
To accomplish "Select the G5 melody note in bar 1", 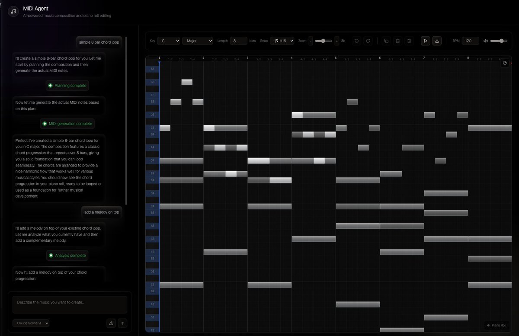I will point(187,82).
